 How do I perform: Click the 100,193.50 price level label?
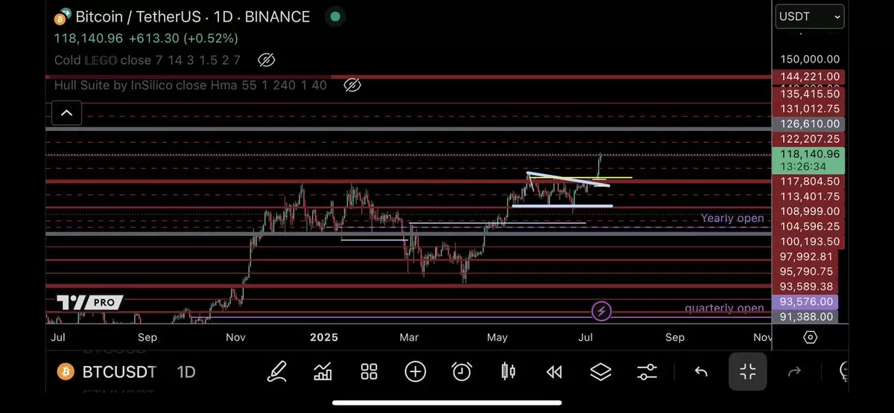(810, 242)
